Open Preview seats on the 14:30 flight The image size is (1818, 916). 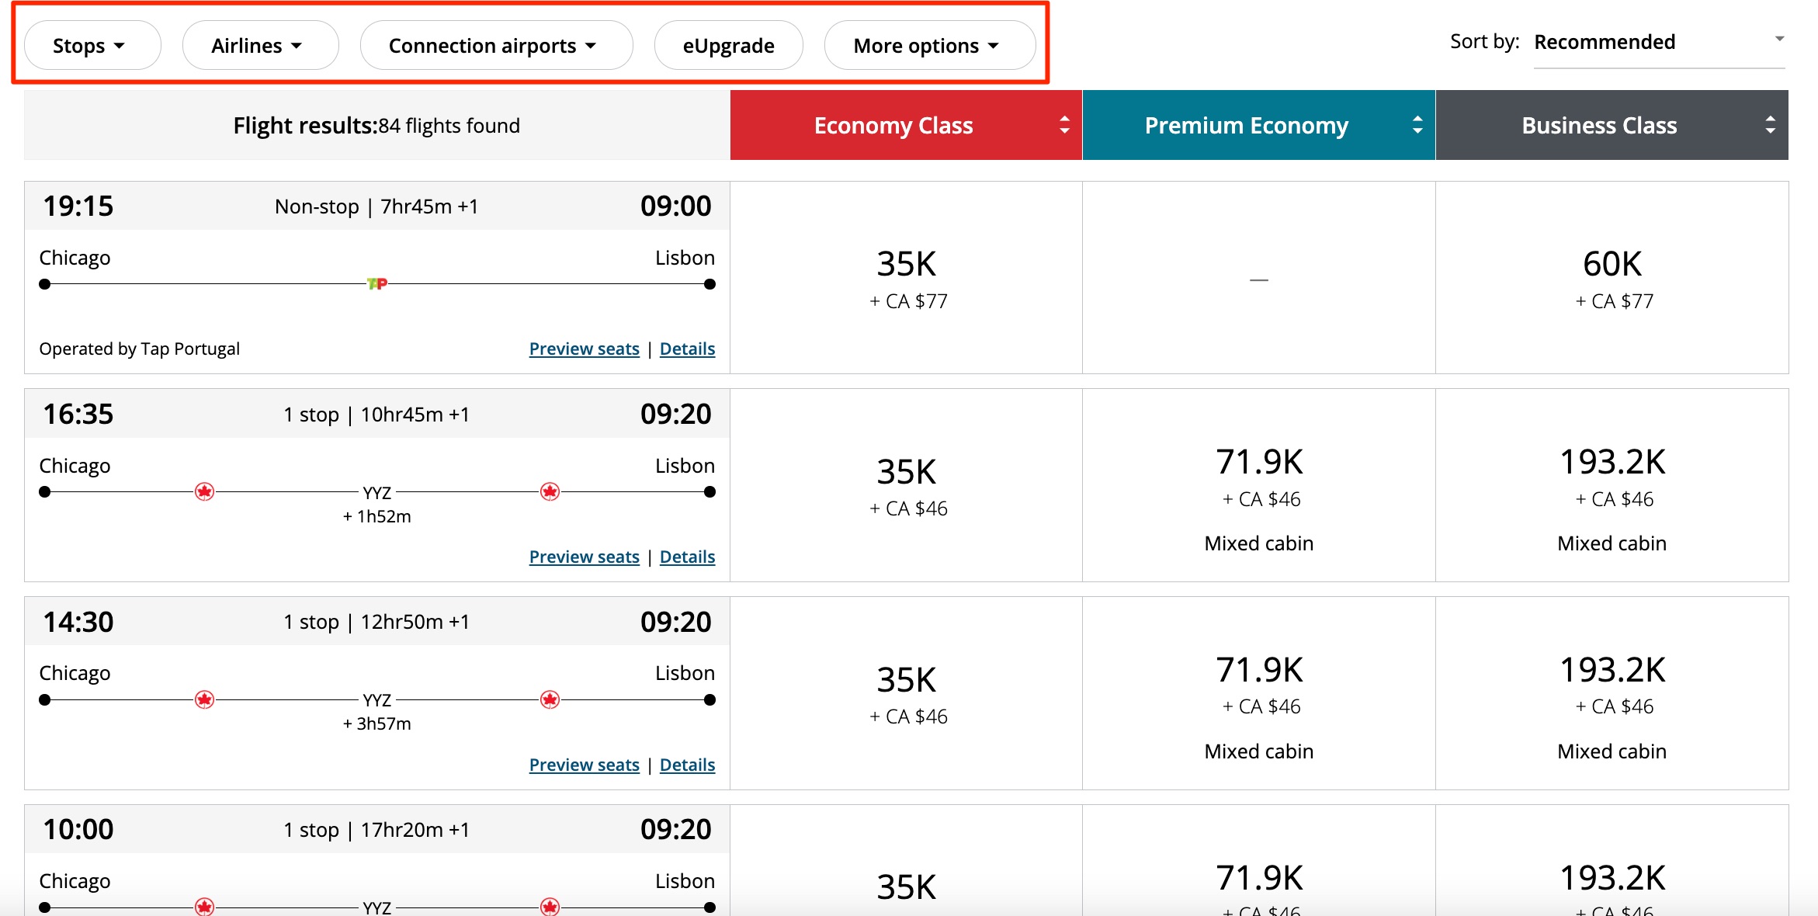[x=584, y=764]
